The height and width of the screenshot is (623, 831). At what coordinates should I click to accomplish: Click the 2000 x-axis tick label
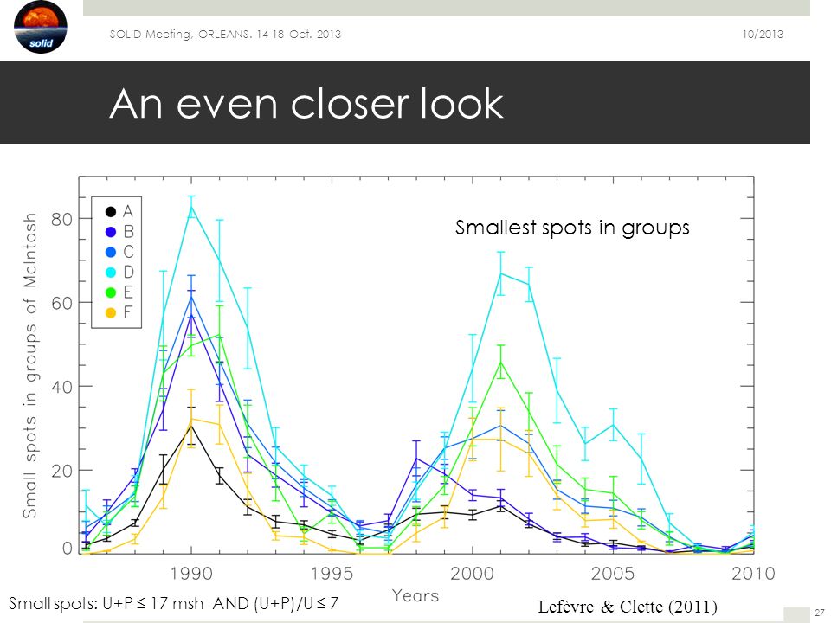click(473, 573)
